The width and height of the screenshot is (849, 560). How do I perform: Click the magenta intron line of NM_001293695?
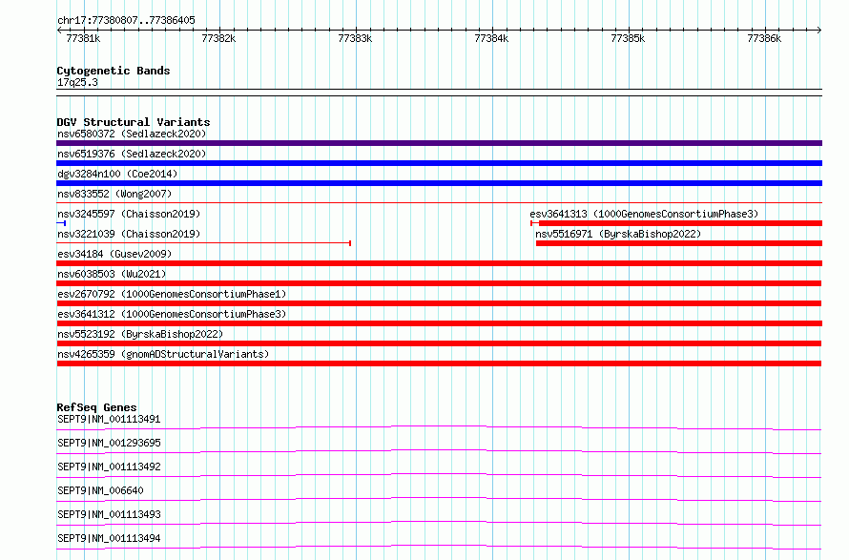coord(439,451)
